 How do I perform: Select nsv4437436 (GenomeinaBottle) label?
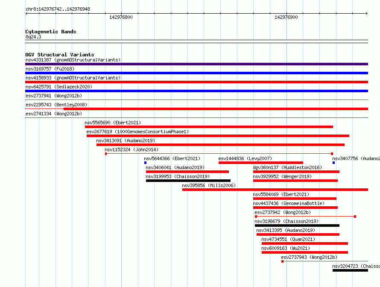coord(289,203)
